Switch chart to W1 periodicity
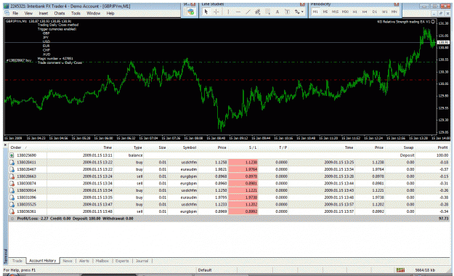This screenshot has width=454, height=276. point(384,12)
